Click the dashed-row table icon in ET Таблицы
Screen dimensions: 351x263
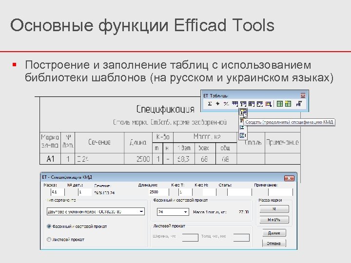coord(260,104)
